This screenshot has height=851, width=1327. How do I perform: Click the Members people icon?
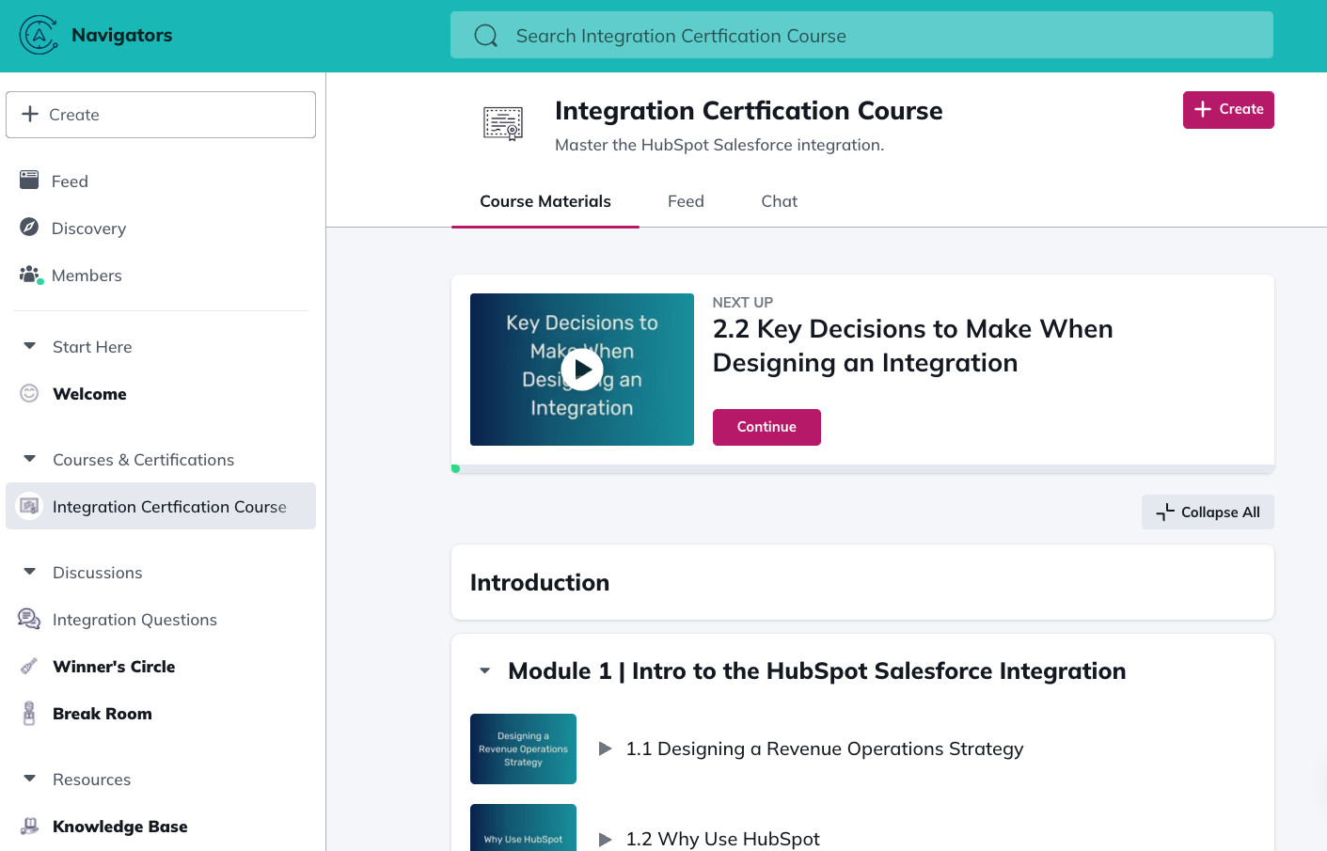(x=31, y=275)
